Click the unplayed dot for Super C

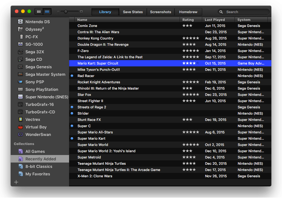coord(72,126)
